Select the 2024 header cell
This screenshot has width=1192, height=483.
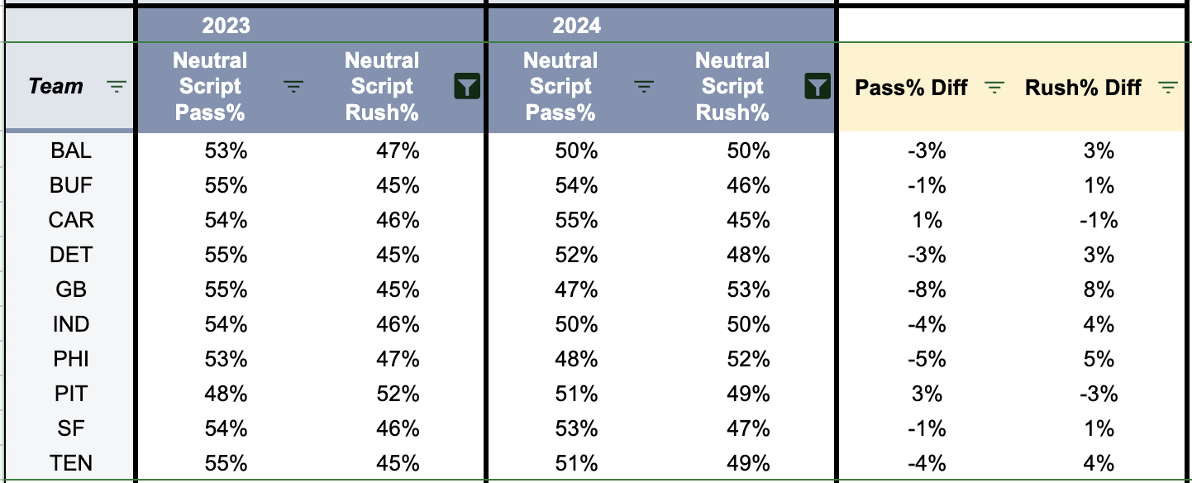click(577, 25)
